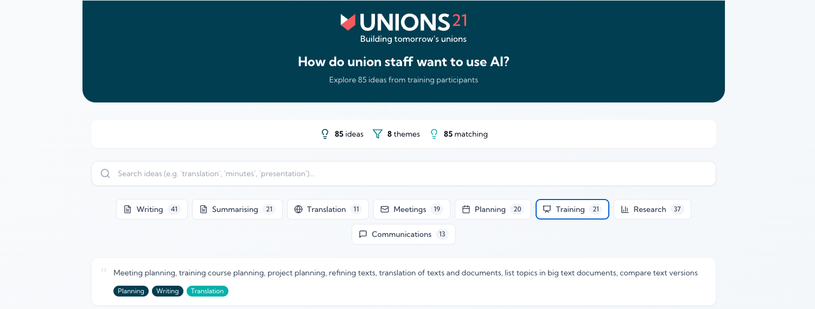Click the calendar icon on Planning filter
This screenshot has height=309, width=815.
click(x=466, y=209)
